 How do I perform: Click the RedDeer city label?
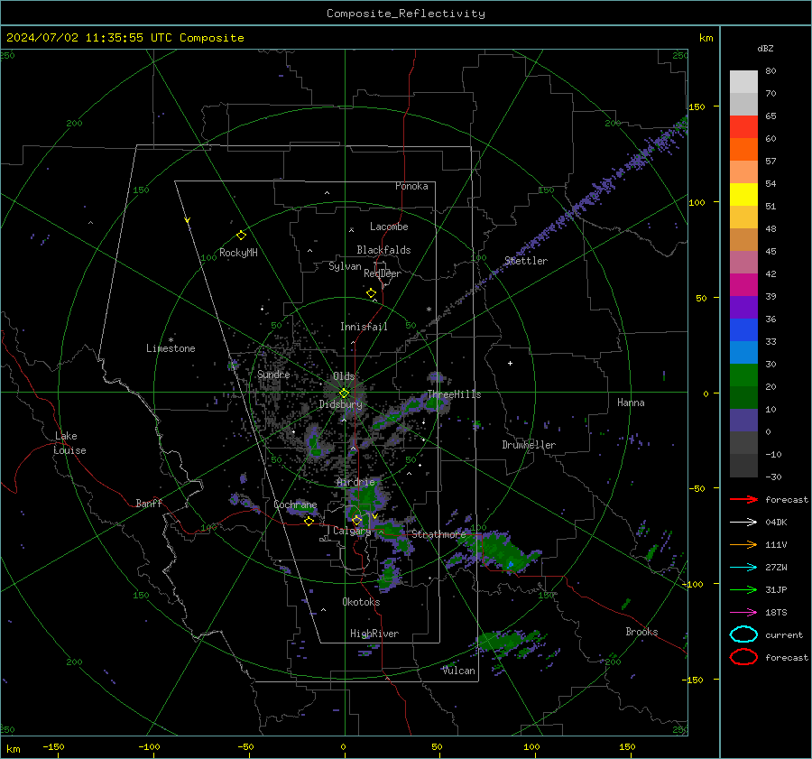[x=383, y=273]
